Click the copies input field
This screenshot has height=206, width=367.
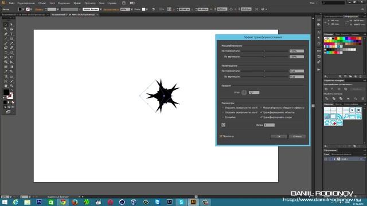270,125
